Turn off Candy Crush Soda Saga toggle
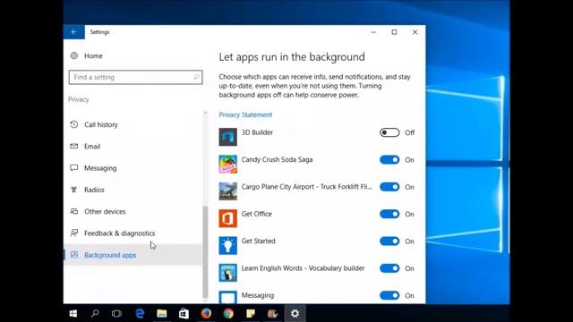Image resolution: width=573 pixels, height=322 pixels. click(389, 159)
